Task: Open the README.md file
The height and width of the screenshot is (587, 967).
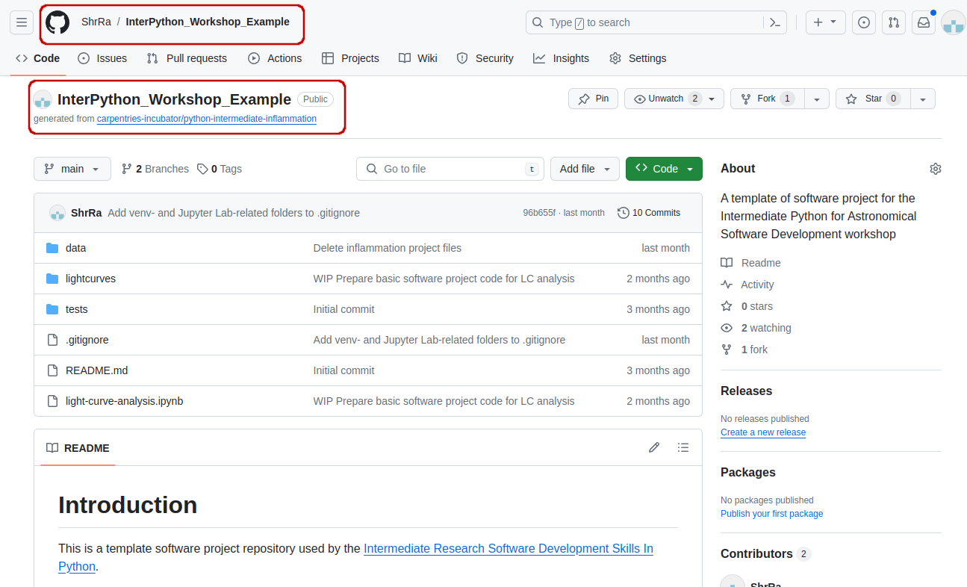Action: point(96,370)
